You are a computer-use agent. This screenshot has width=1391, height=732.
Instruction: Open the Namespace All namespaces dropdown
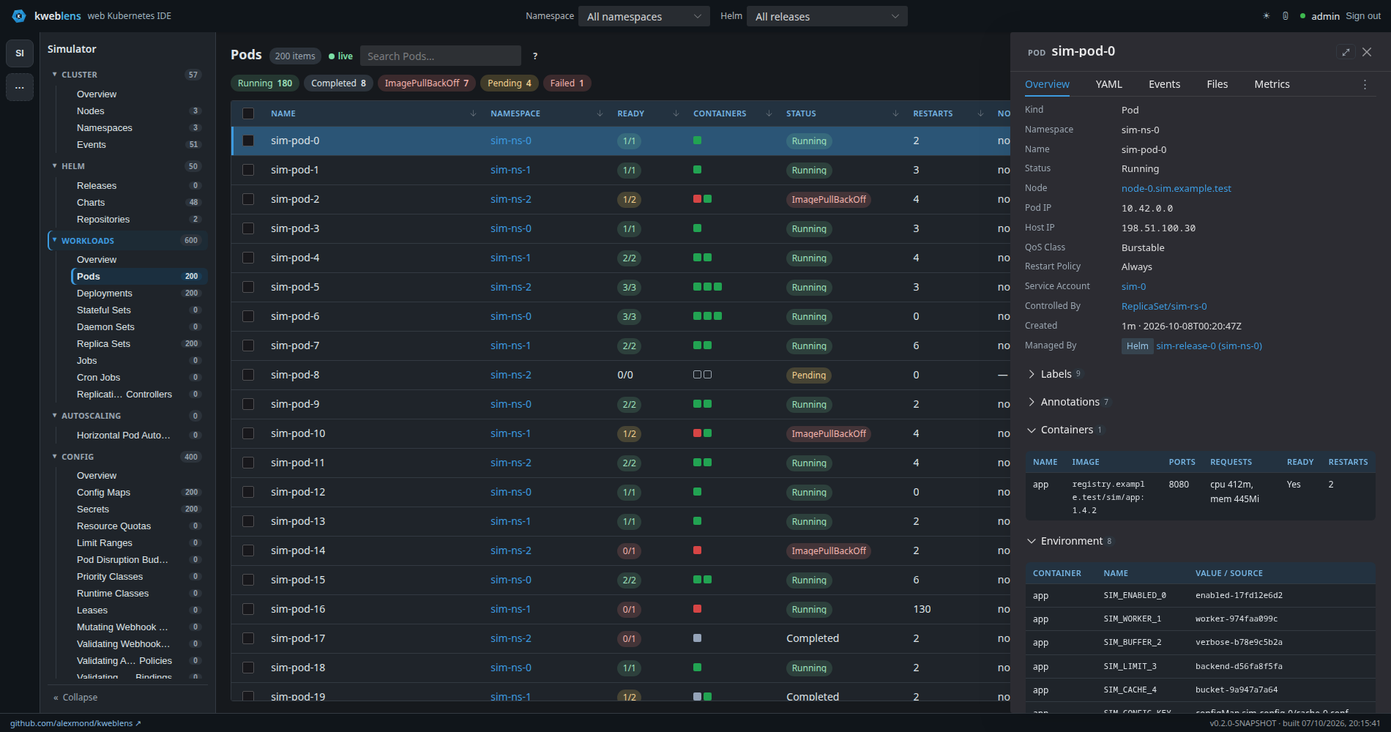(x=644, y=16)
